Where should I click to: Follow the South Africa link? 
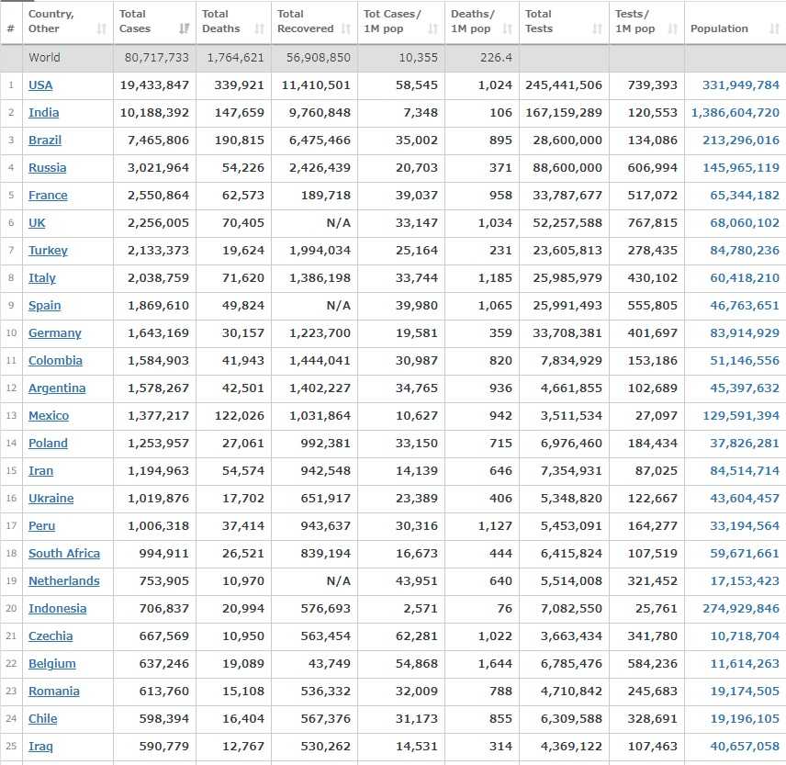click(x=64, y=553)
